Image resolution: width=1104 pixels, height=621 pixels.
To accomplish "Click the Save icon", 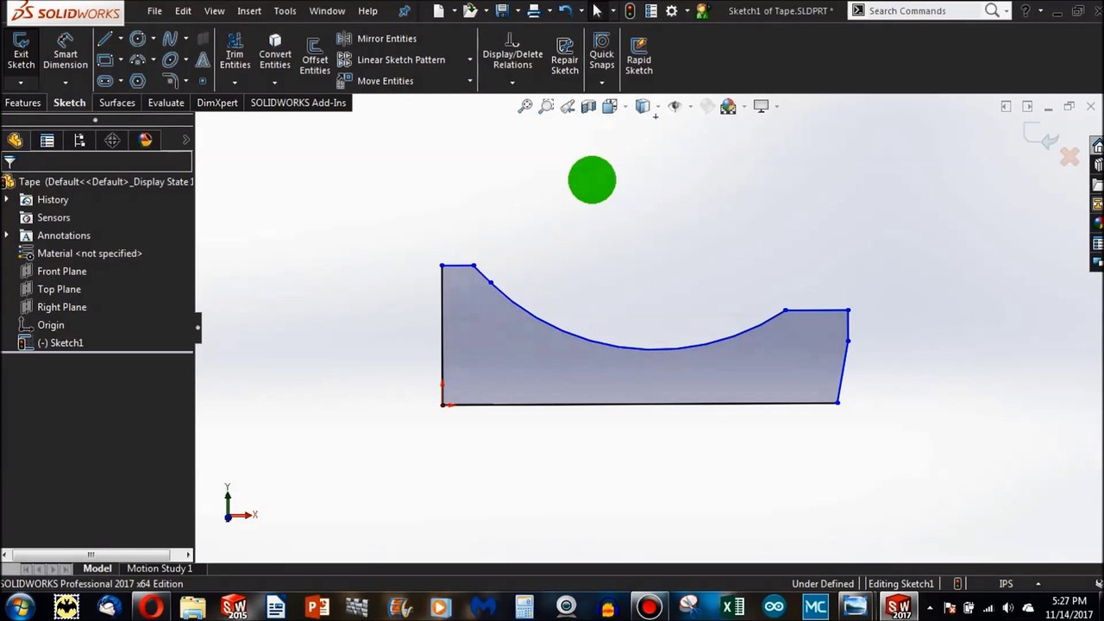I will pyautogui.click(x=502, y=11).
